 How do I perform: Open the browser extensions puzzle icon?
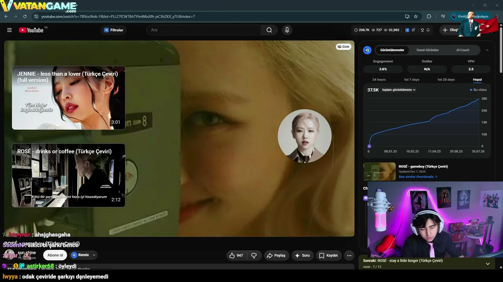(429, 16)
